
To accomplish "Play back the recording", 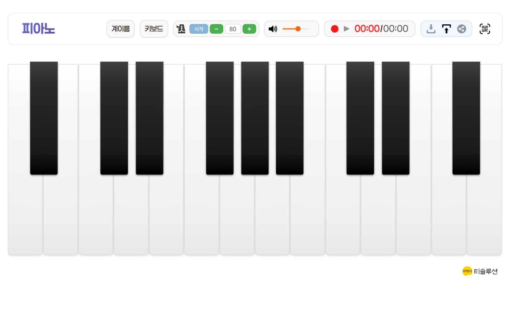I will point(346,29).
